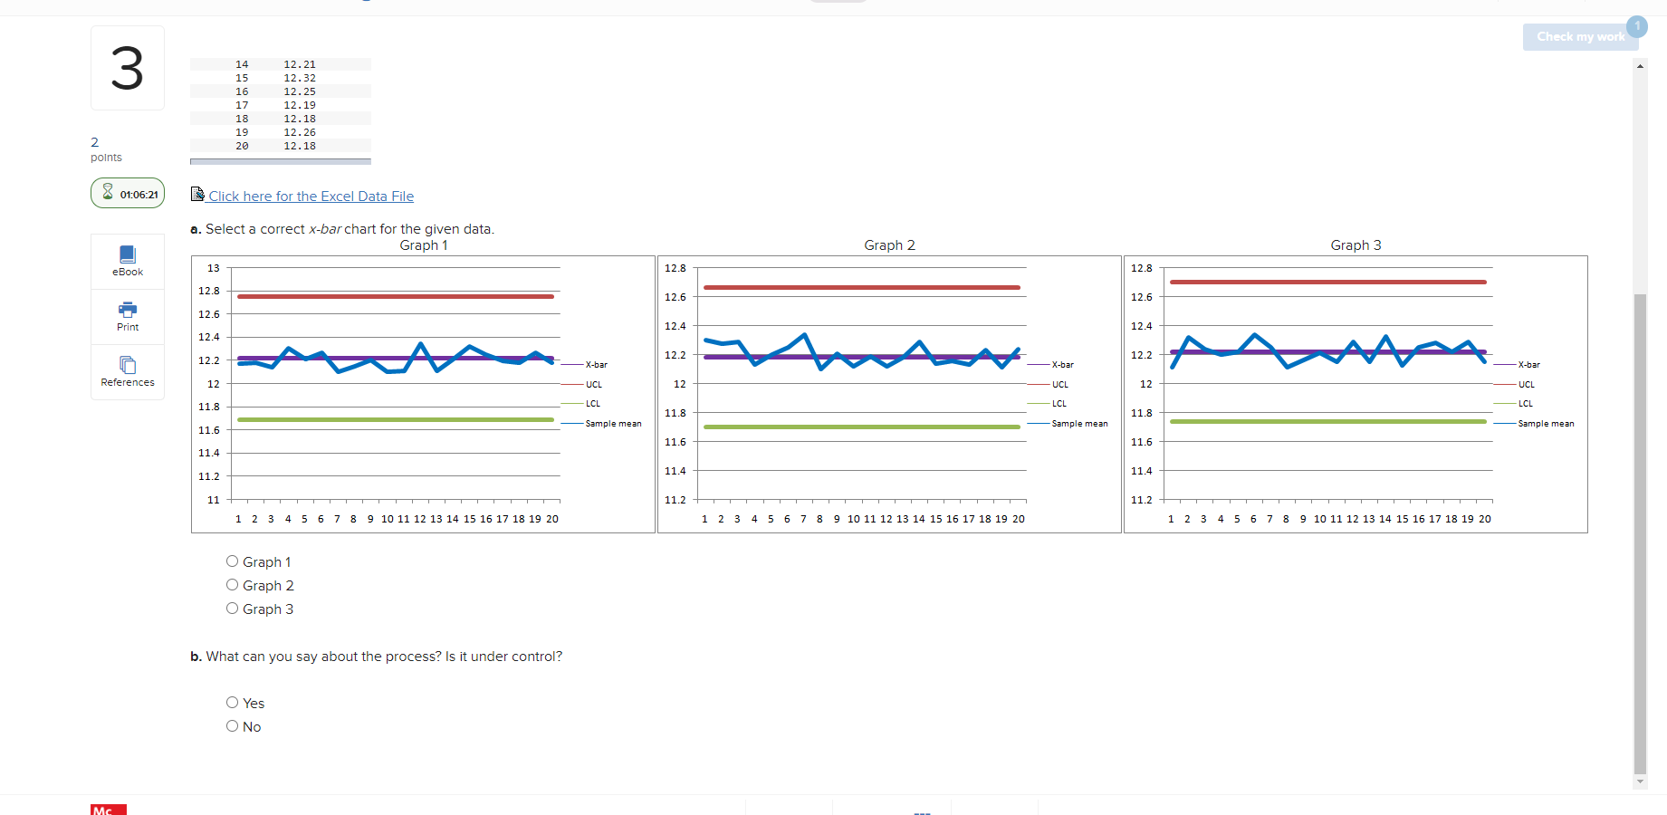Click the question number 3 panel

coord(127,68)
